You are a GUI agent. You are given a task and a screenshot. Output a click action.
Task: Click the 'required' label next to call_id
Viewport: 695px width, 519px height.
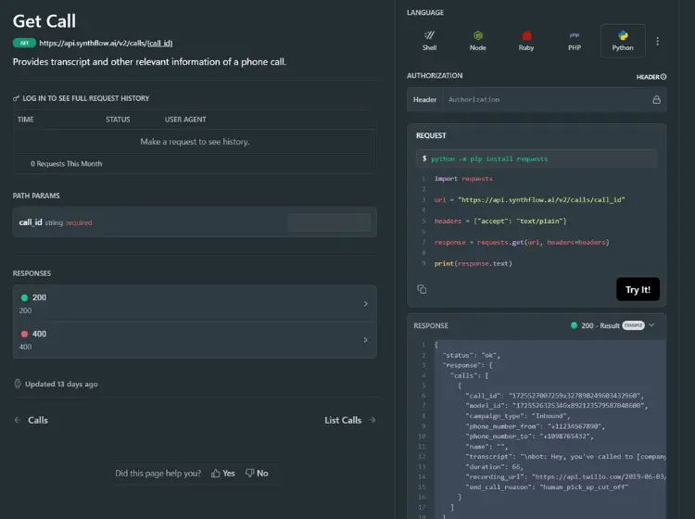[79, 222]
